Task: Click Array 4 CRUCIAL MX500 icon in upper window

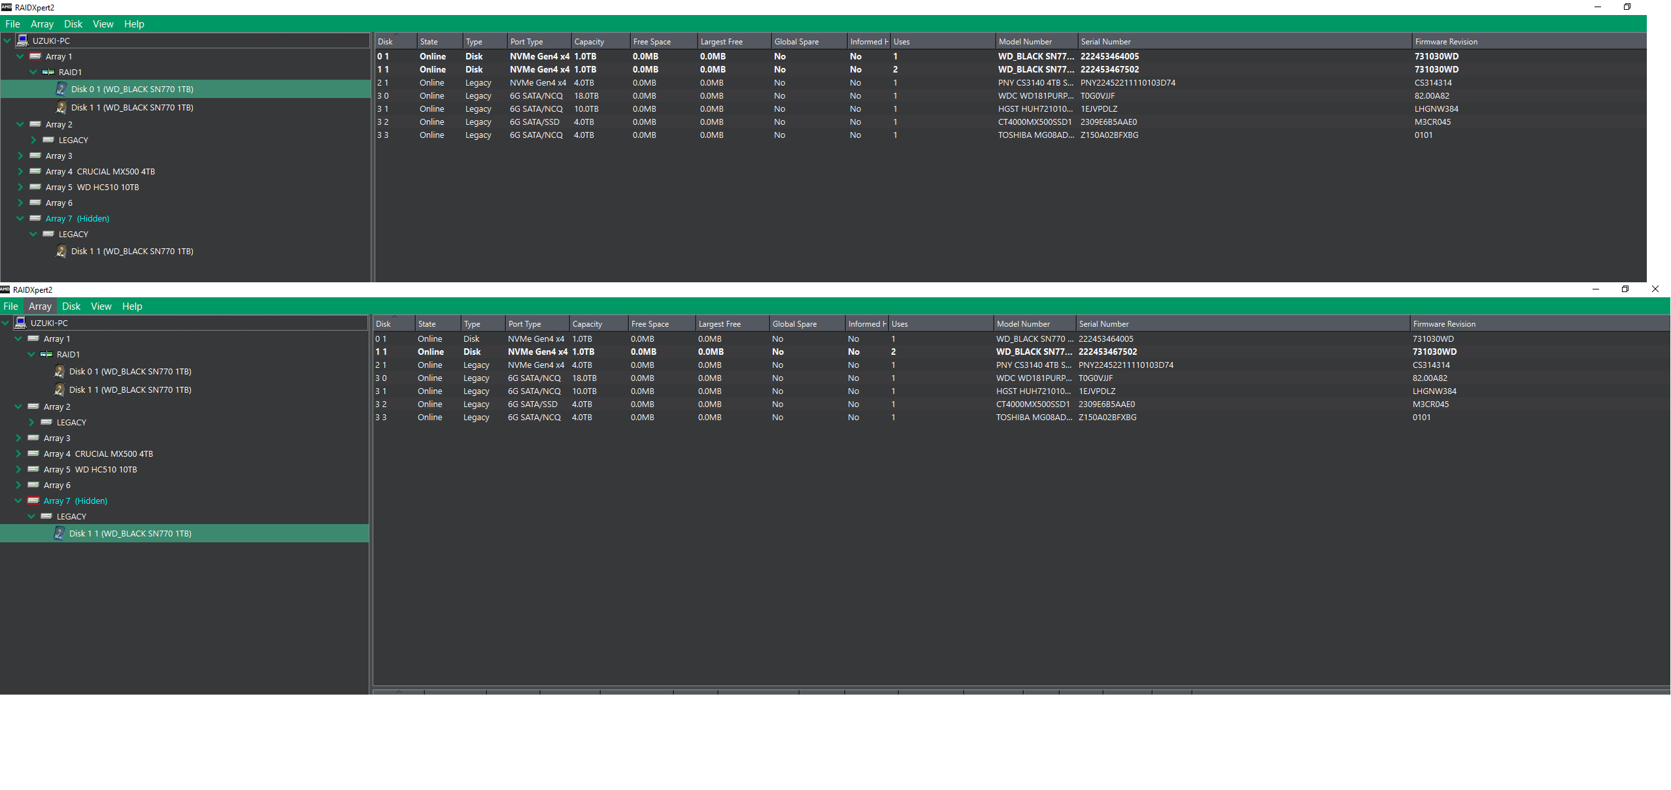Action: click(x=35, y=171)
